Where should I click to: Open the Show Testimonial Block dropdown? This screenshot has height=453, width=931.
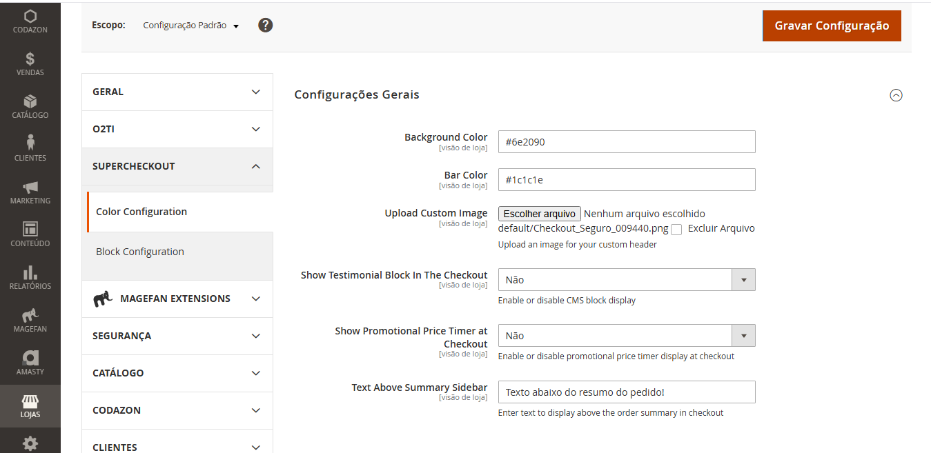click(x=743, y=279)
